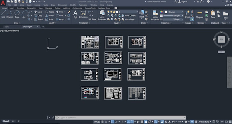Toggle ortho mode in status bar

(113, 122)
